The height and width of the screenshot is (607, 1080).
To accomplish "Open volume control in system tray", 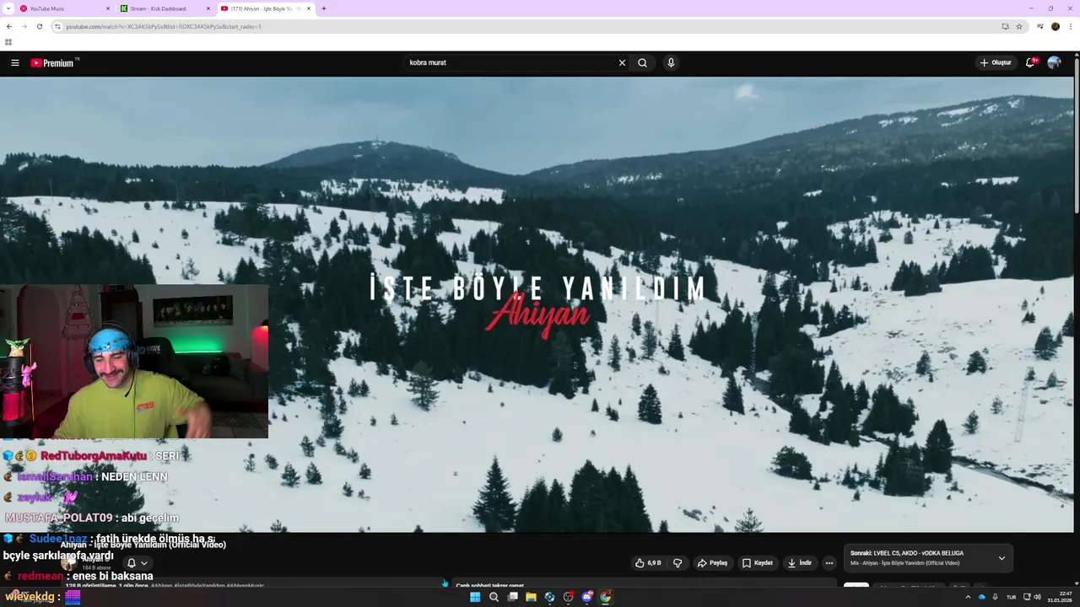I will [1037, 597].
